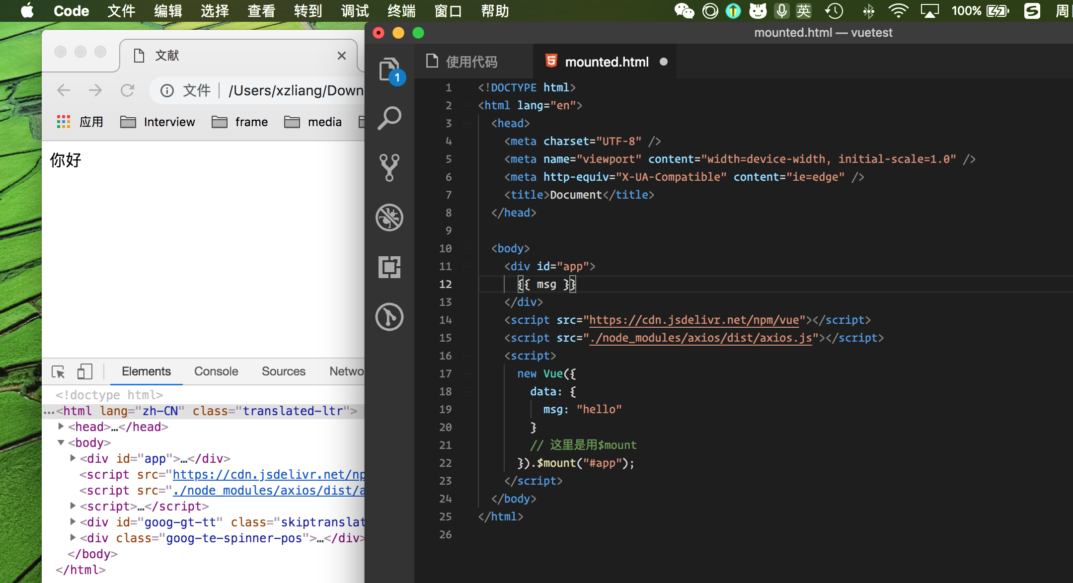1073x583 pixels.
Task: Open the VS Code Explorer panel
Action: [x=389, y=70]
